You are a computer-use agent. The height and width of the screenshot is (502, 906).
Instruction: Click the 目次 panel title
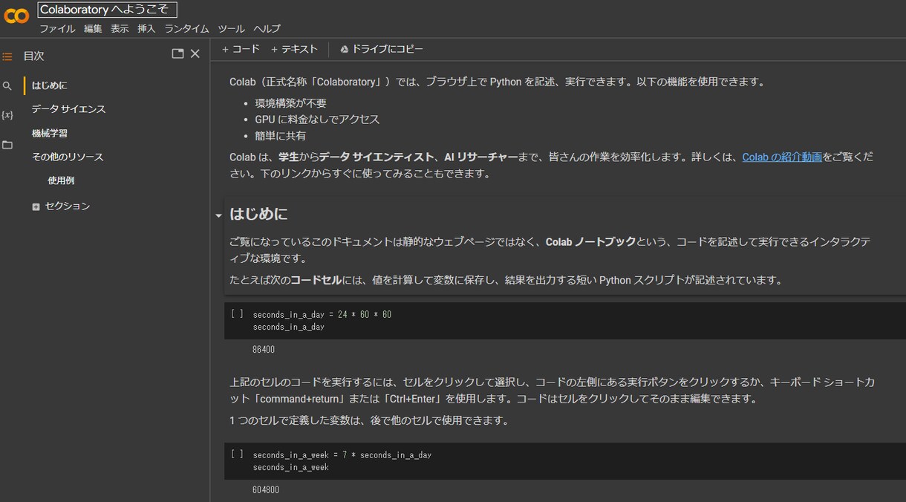coord(33,56)
